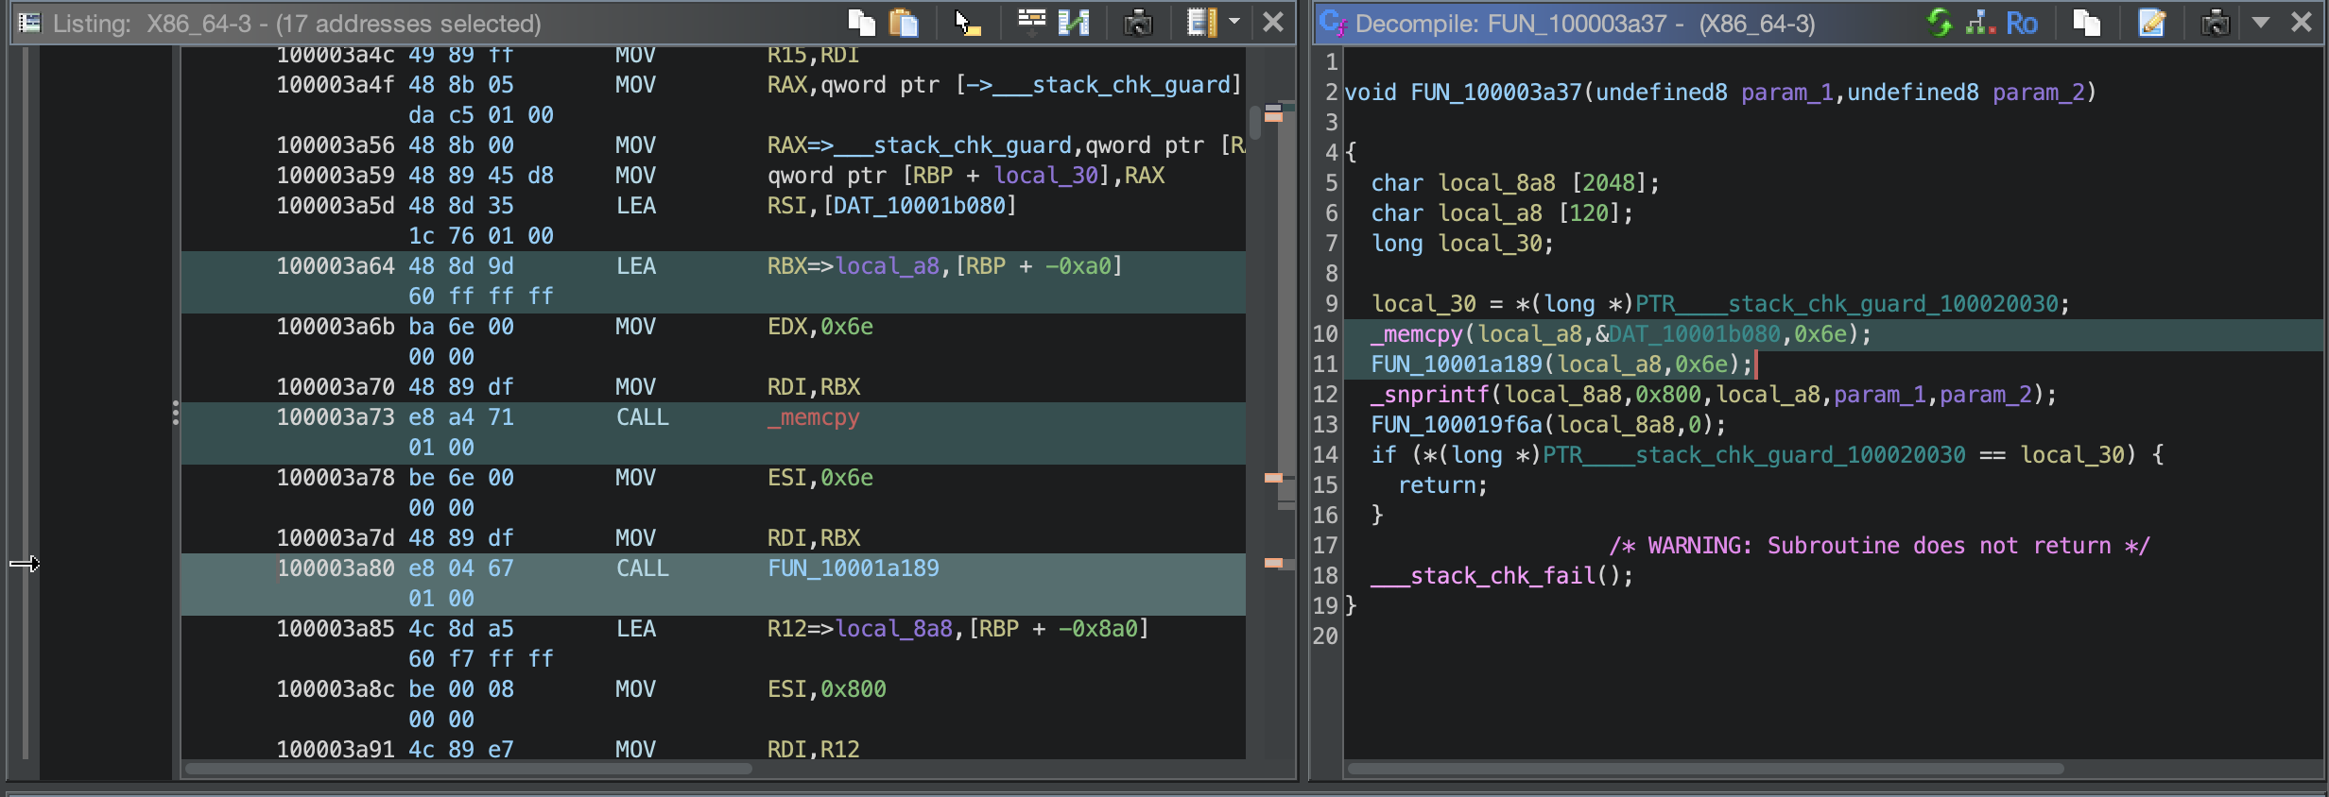The height and width of the screenshot is (797, 2329).
Task: Click the Paste icon in Listing toolbar
Action: tap(905, 22)
